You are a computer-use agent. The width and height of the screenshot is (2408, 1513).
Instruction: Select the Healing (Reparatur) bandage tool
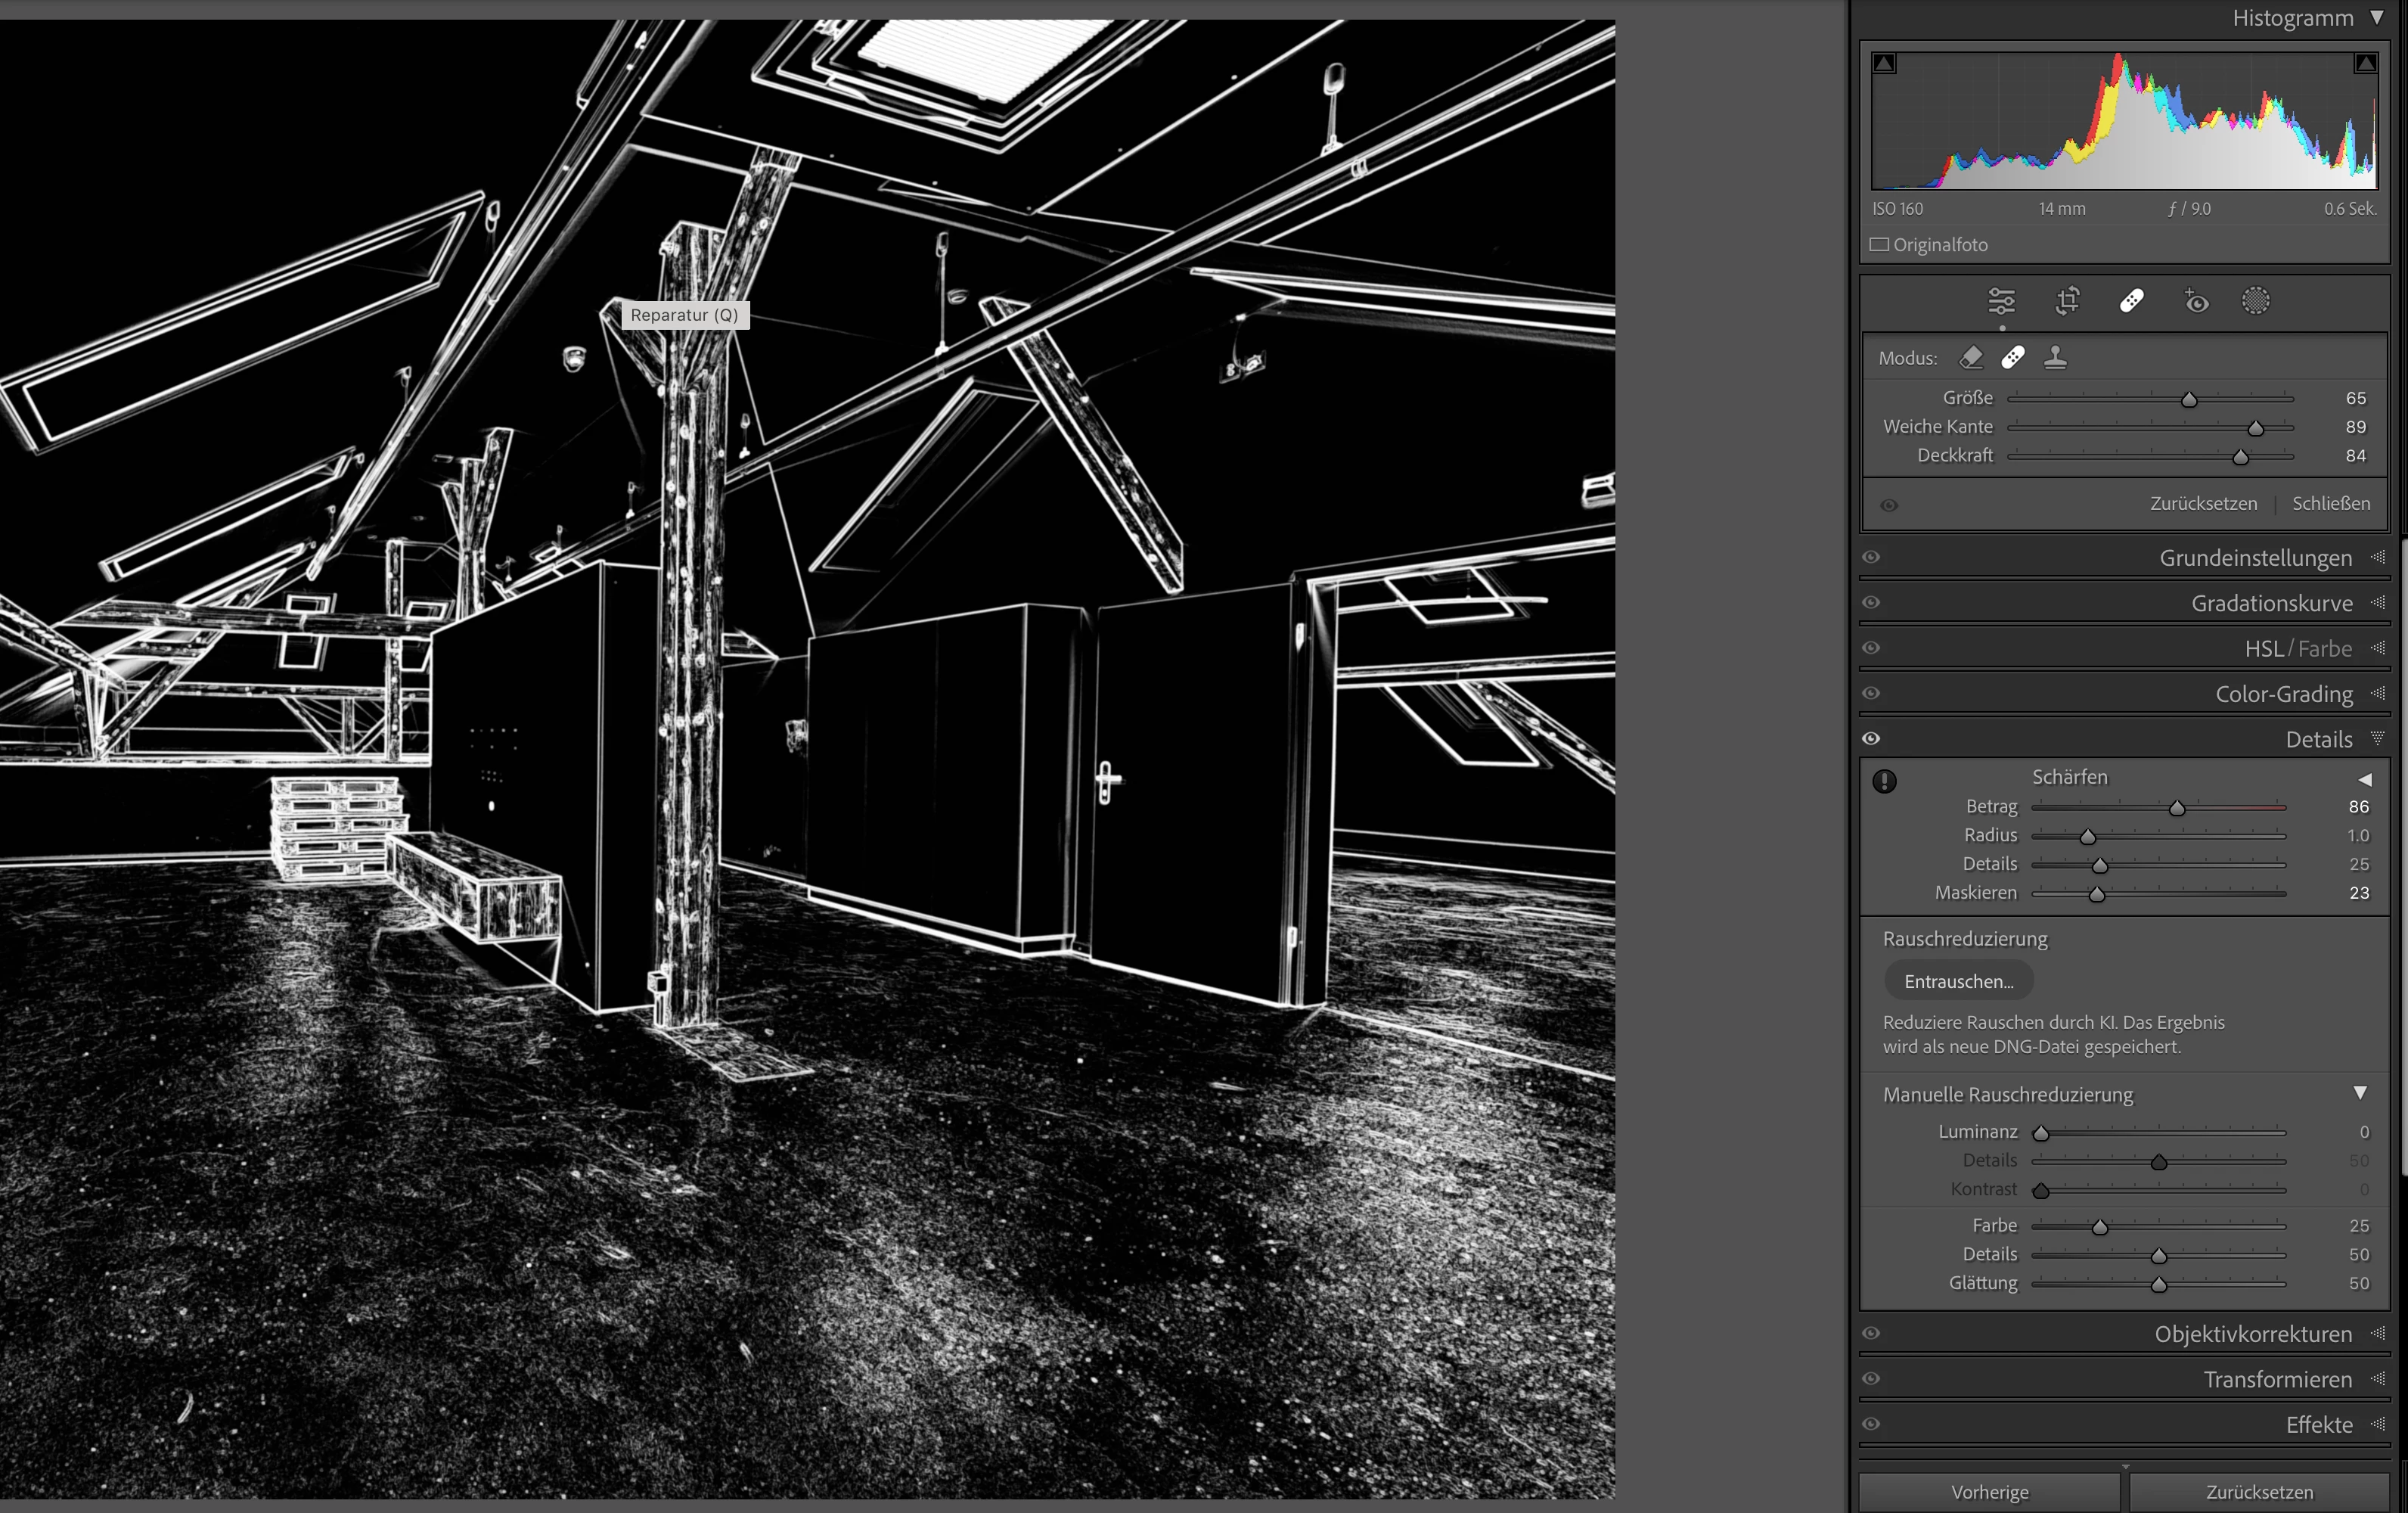[x=2131, y=301]
